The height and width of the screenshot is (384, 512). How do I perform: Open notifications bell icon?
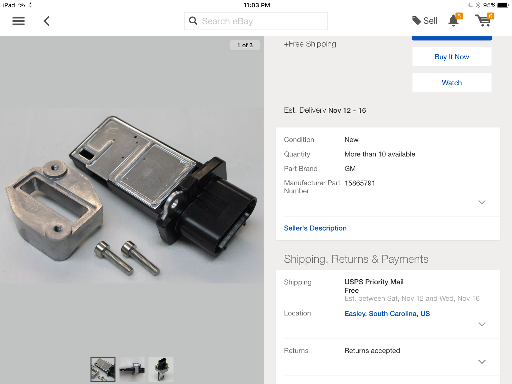click(454, 20)
